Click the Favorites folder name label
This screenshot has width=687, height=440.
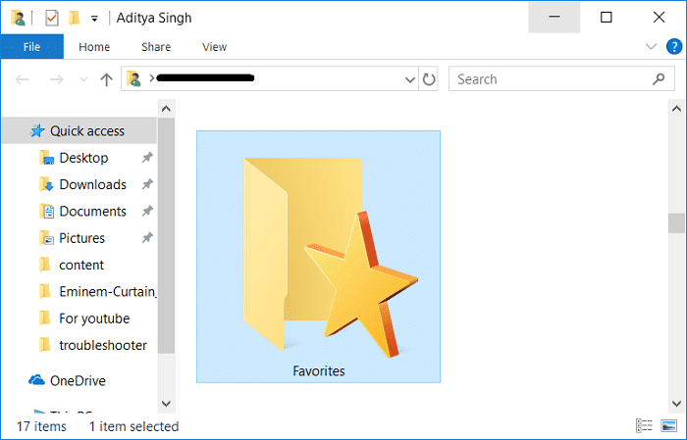(x=319, y=371)
